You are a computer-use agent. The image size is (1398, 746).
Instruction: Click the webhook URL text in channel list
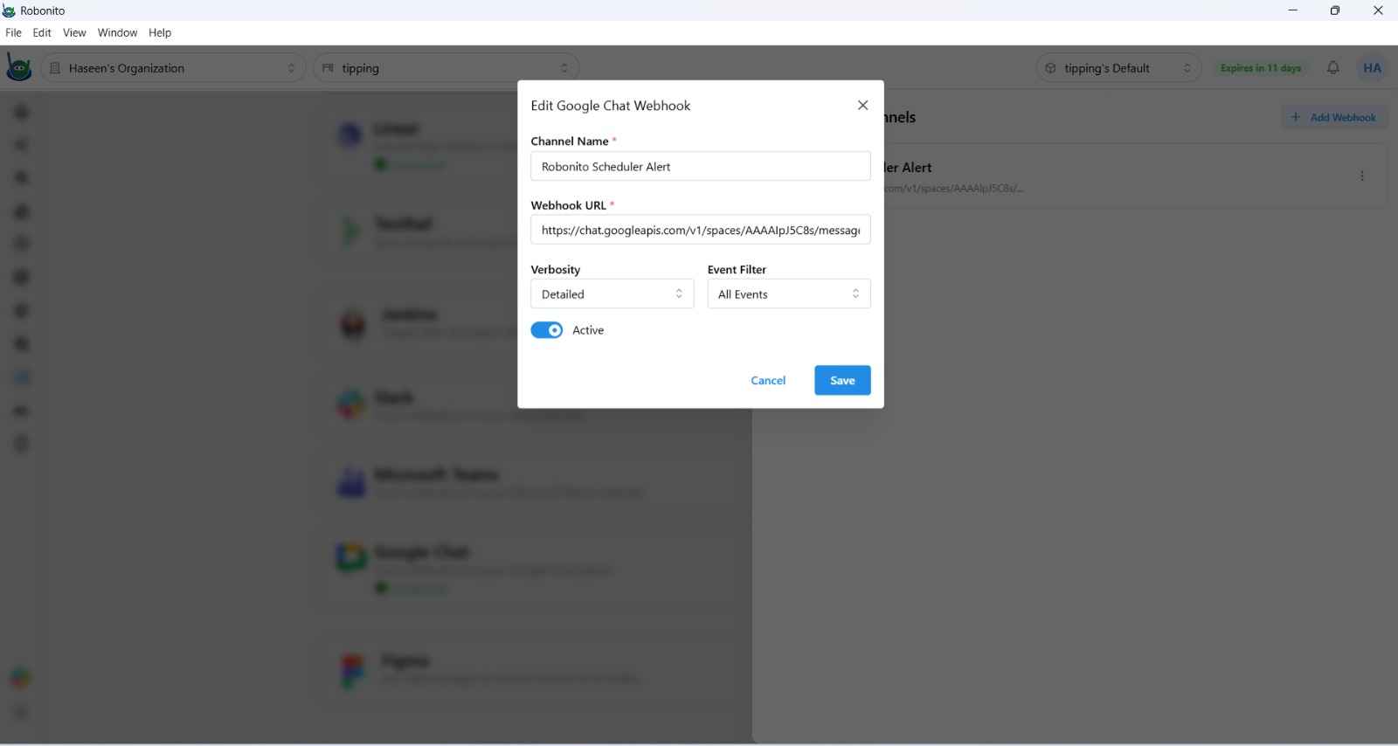[953, 189]
